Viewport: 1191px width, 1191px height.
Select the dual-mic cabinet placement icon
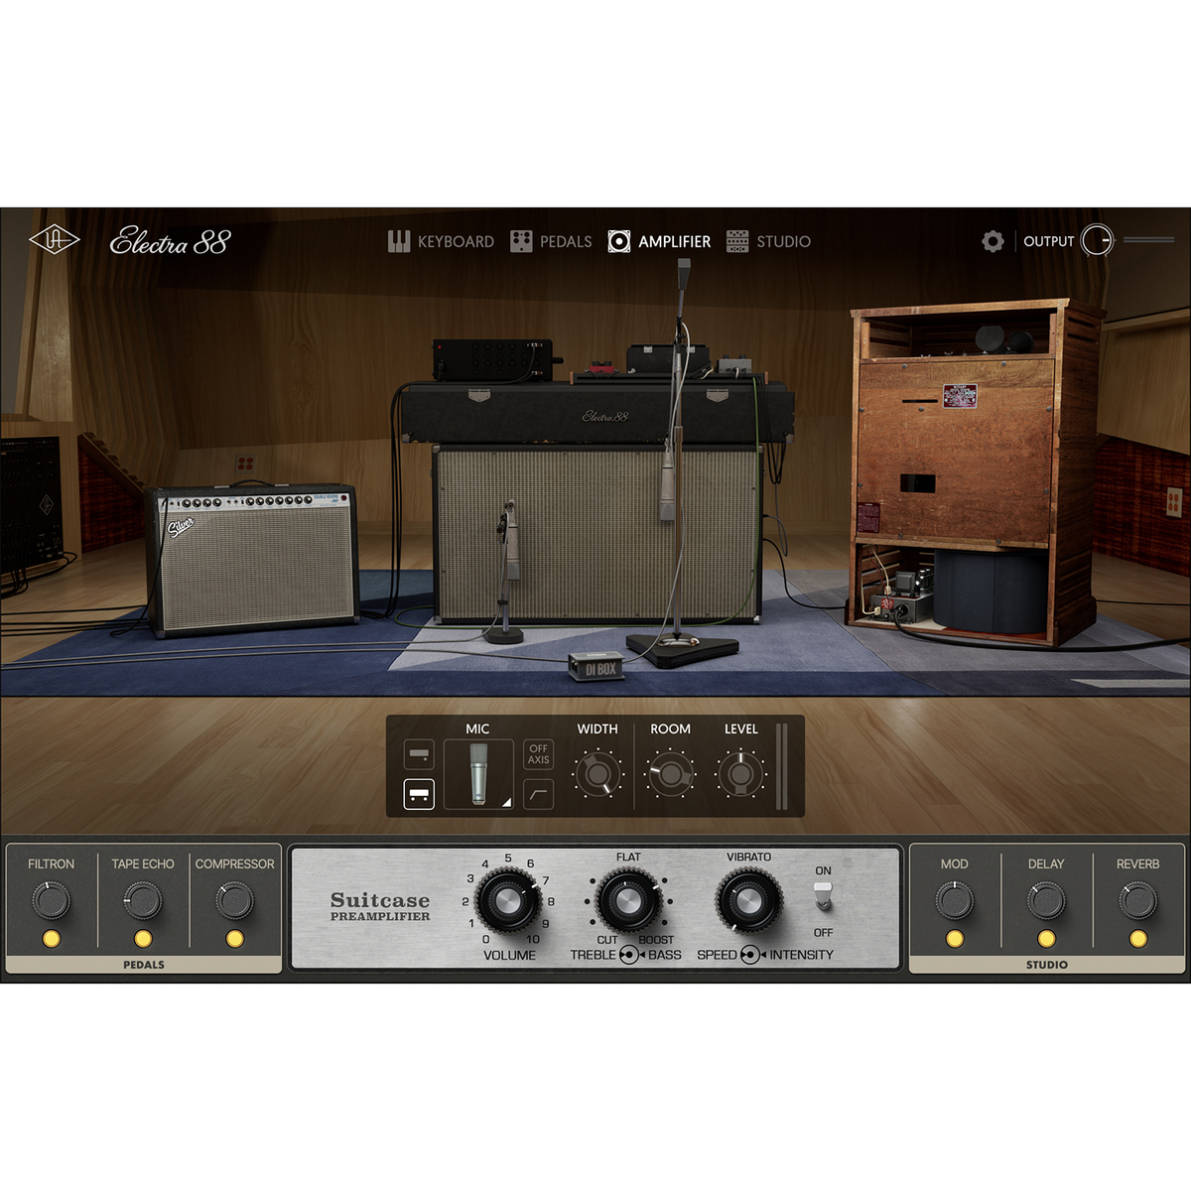point(419,794)
